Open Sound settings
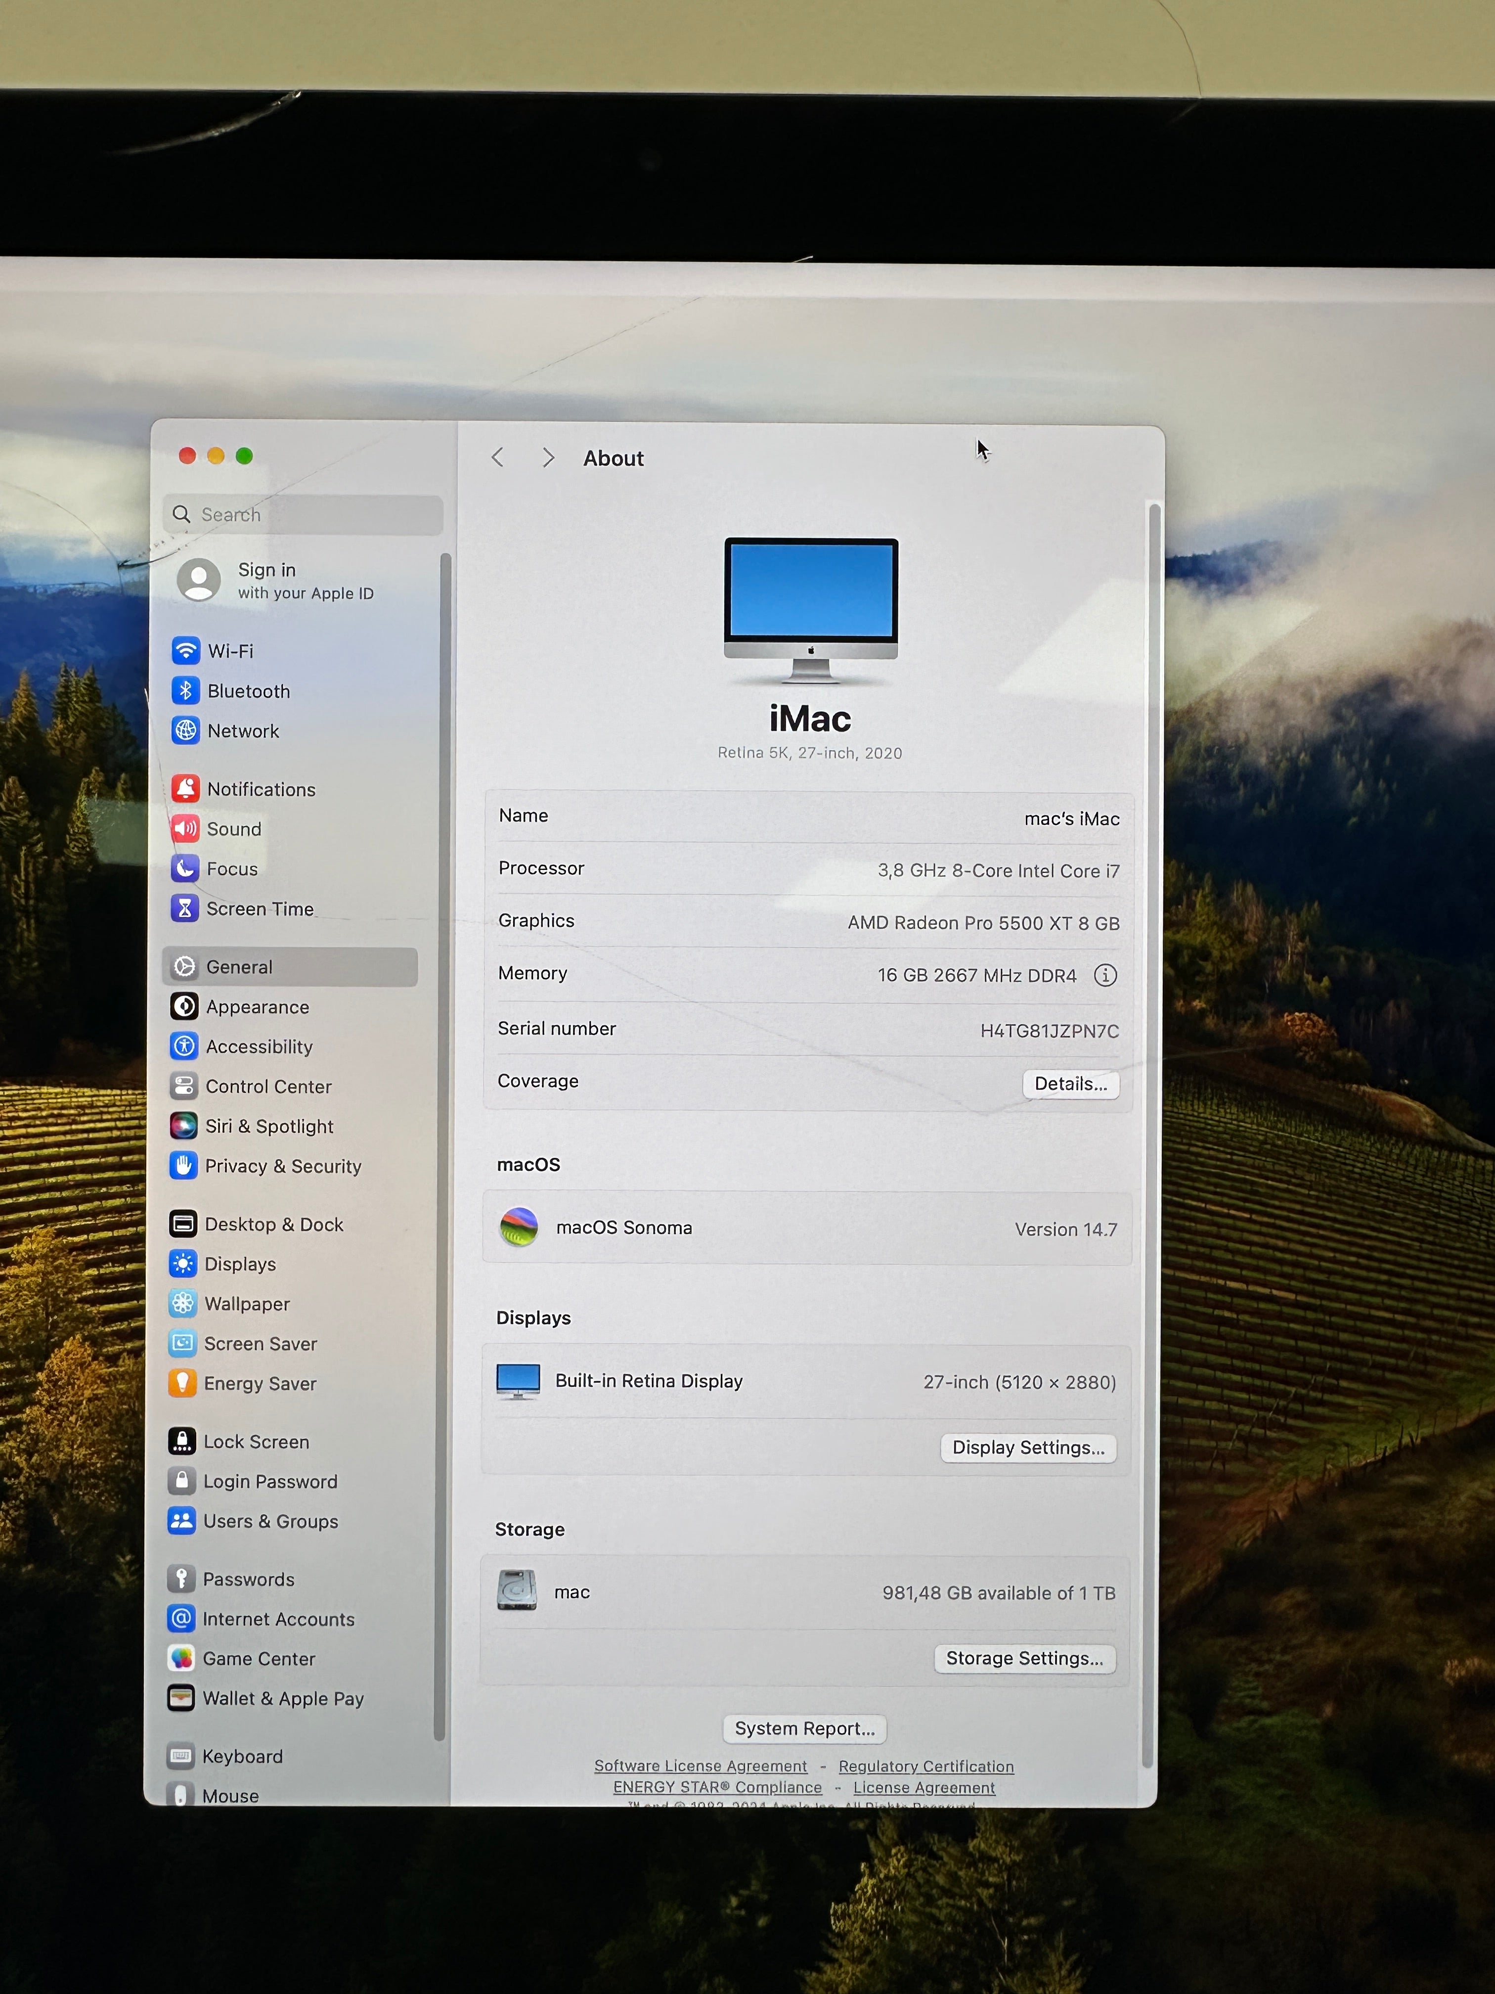Screen dimensions: 1495x1994 (x=235, y=828)
